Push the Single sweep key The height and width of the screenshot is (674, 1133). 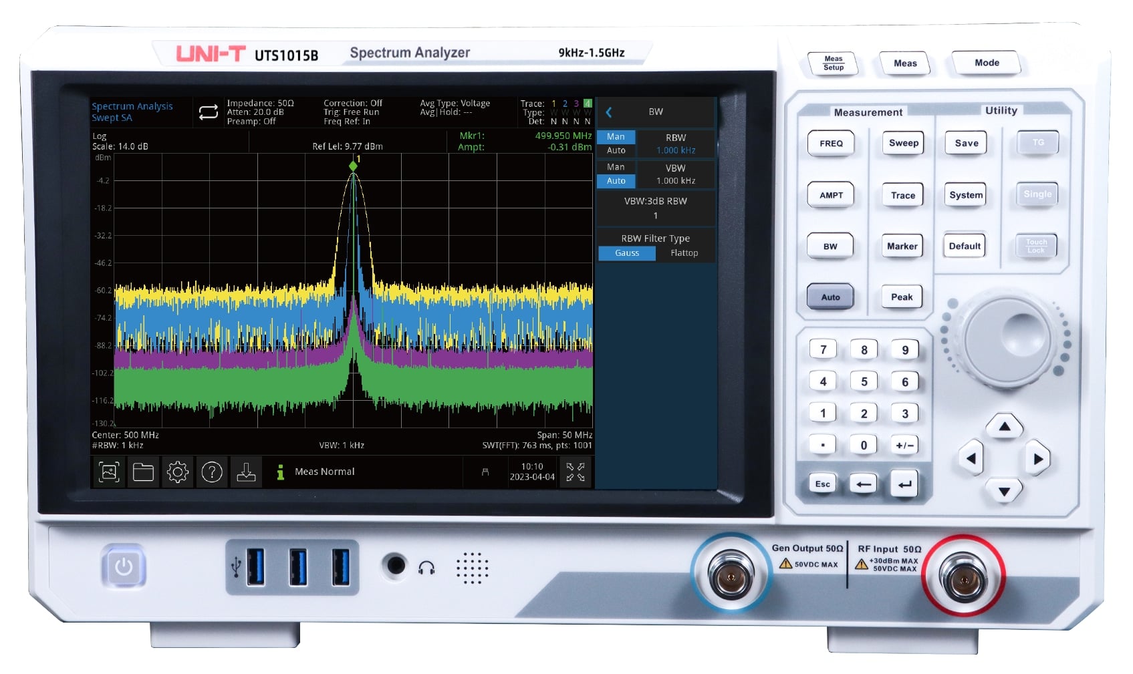coord(1037,194)
